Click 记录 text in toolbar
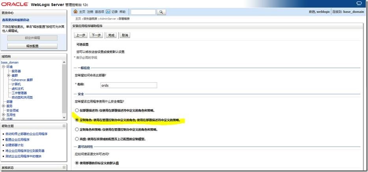This screenshot has height=172, width=368. pyautogui.click(x=115, y=12)
